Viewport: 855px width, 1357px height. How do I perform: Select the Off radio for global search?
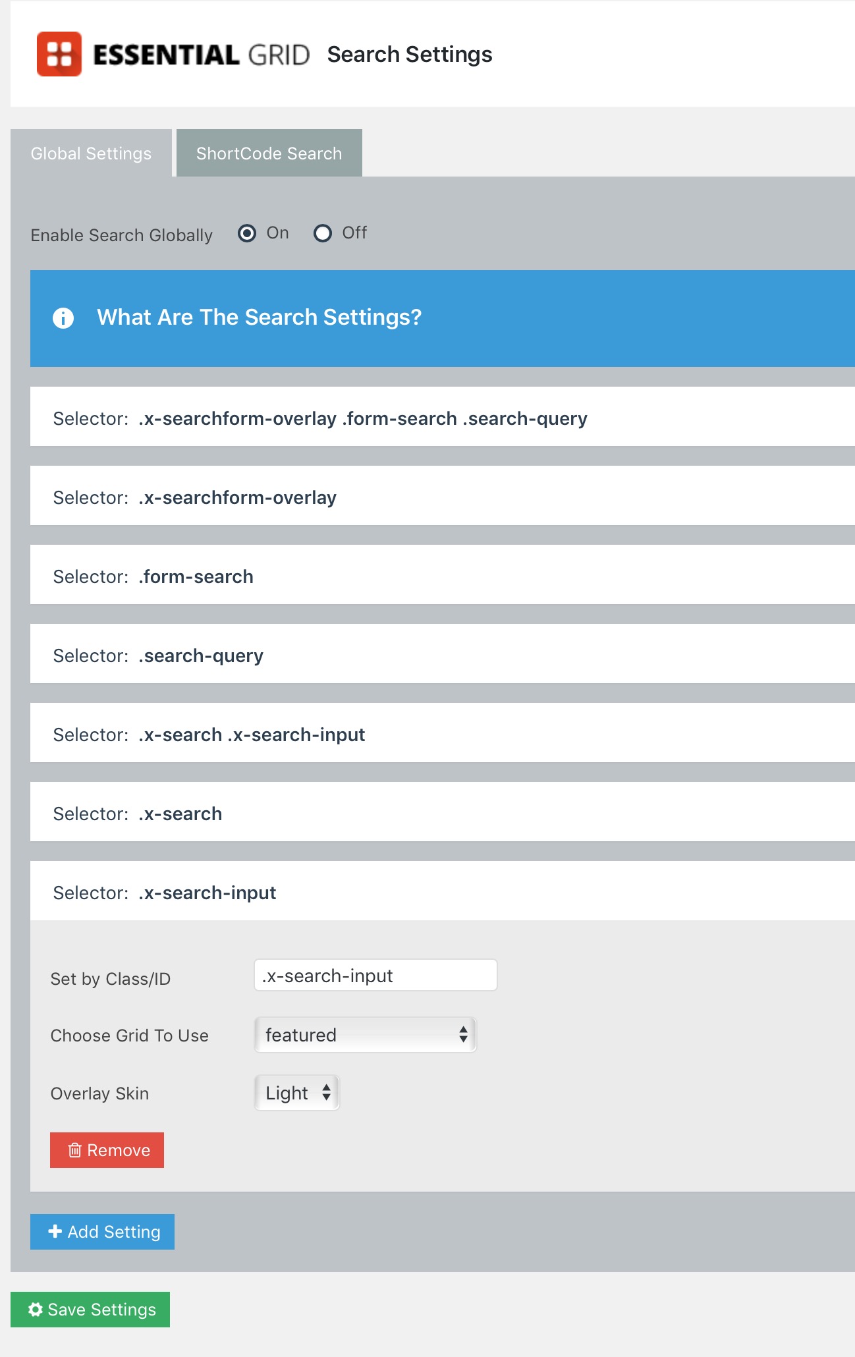(323, 233)
